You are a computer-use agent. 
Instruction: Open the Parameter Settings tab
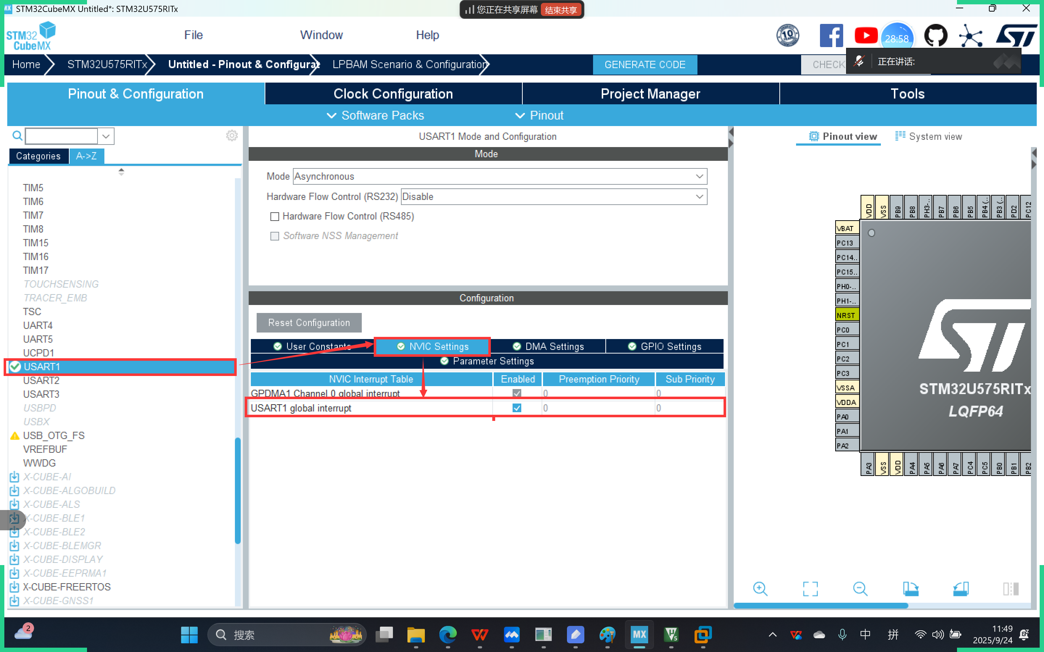click(487, 361)
